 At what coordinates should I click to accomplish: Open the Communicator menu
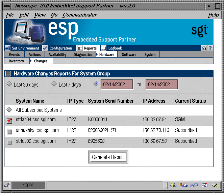coord(80,15)
